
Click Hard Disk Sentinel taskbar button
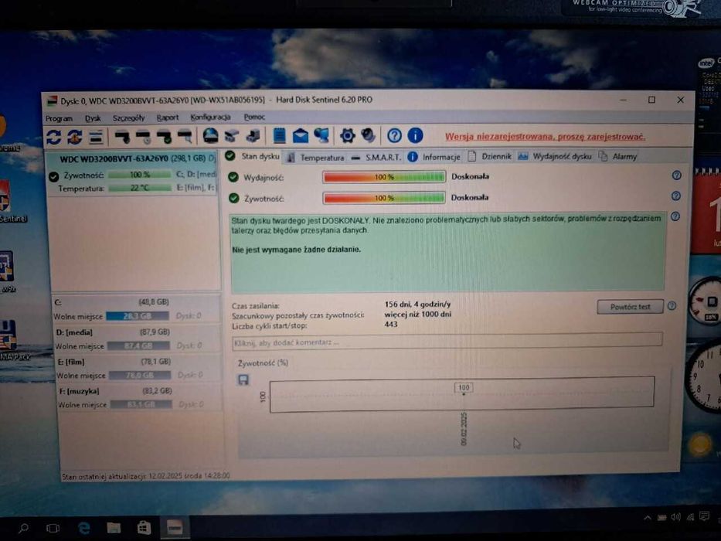[175, 527]
